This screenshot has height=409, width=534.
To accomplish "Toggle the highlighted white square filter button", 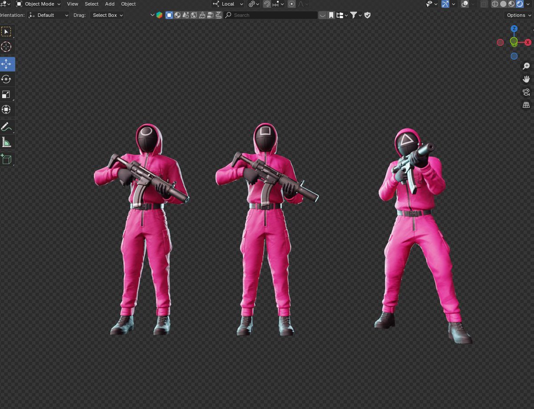I will pyautogui.click(x=169, y=15).
